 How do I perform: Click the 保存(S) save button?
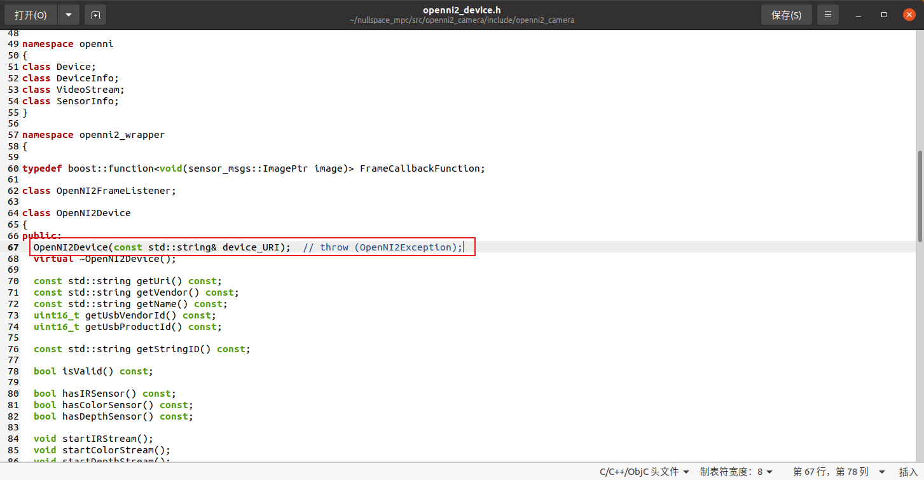(786, 15)
